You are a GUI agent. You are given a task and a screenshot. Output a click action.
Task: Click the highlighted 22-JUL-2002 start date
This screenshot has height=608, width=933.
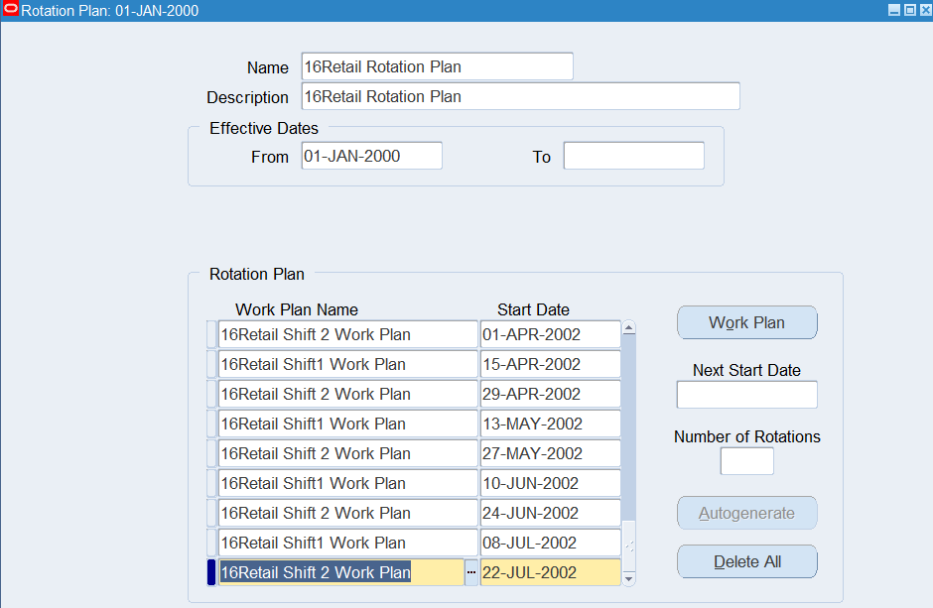[550, 572]
